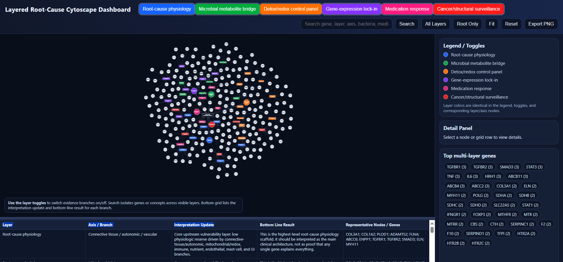
Task: Click the scrollbar up arrow in grid
Action: [432, 223]
